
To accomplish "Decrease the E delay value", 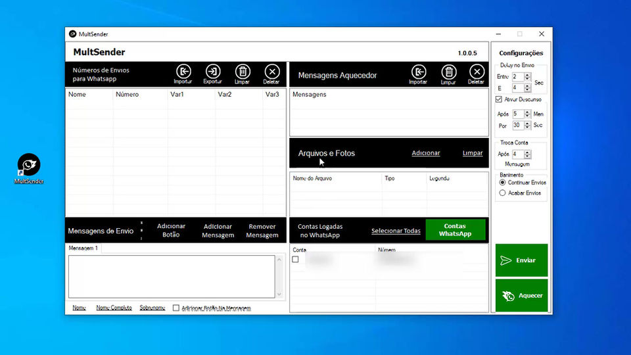I will click(528, 90).
